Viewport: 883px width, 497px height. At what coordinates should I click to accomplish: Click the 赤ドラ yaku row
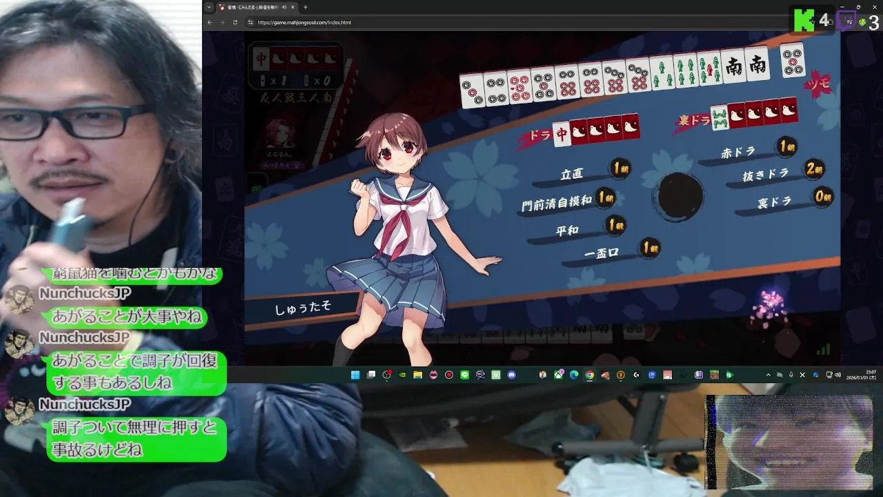click(750, 151)
